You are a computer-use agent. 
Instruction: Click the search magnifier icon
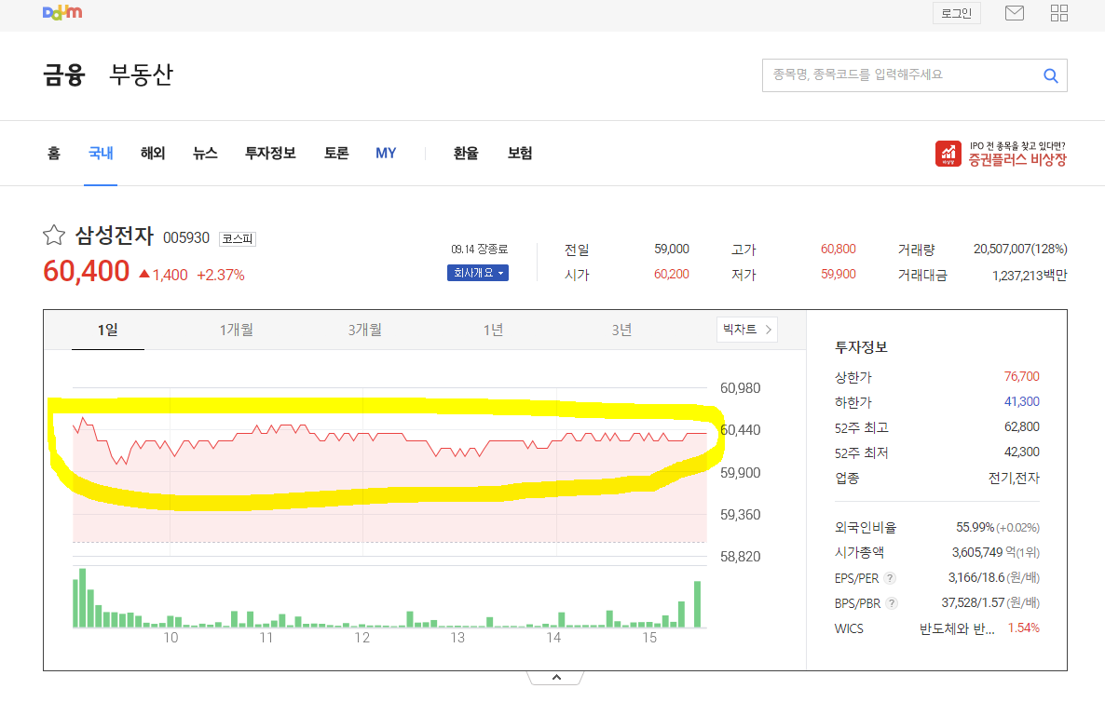point(1051,75)
